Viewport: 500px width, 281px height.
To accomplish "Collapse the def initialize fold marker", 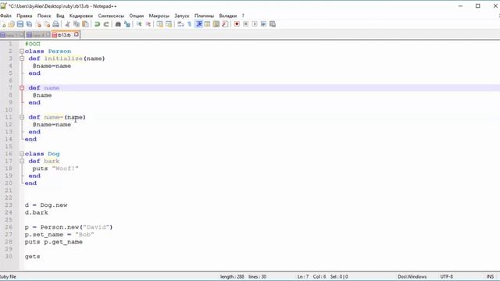I will [x=22, y=59].
